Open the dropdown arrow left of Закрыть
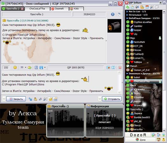The width and height of the screenshot is (167, 143). click(x=4, y=99)
